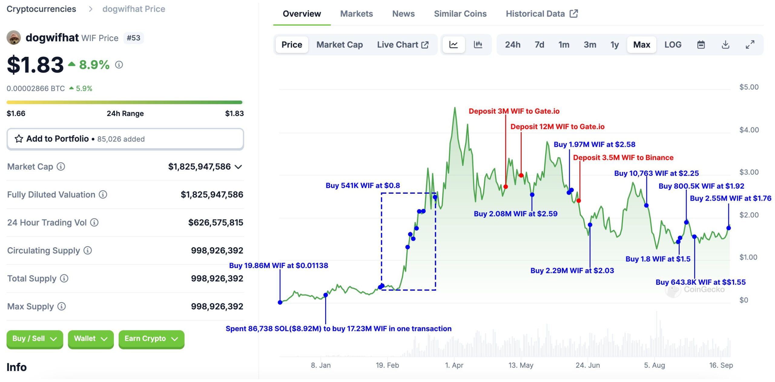Viewport: 775px width, 382px height.
Task: Click the 8. Jan axis label
Action: (321, 365)
